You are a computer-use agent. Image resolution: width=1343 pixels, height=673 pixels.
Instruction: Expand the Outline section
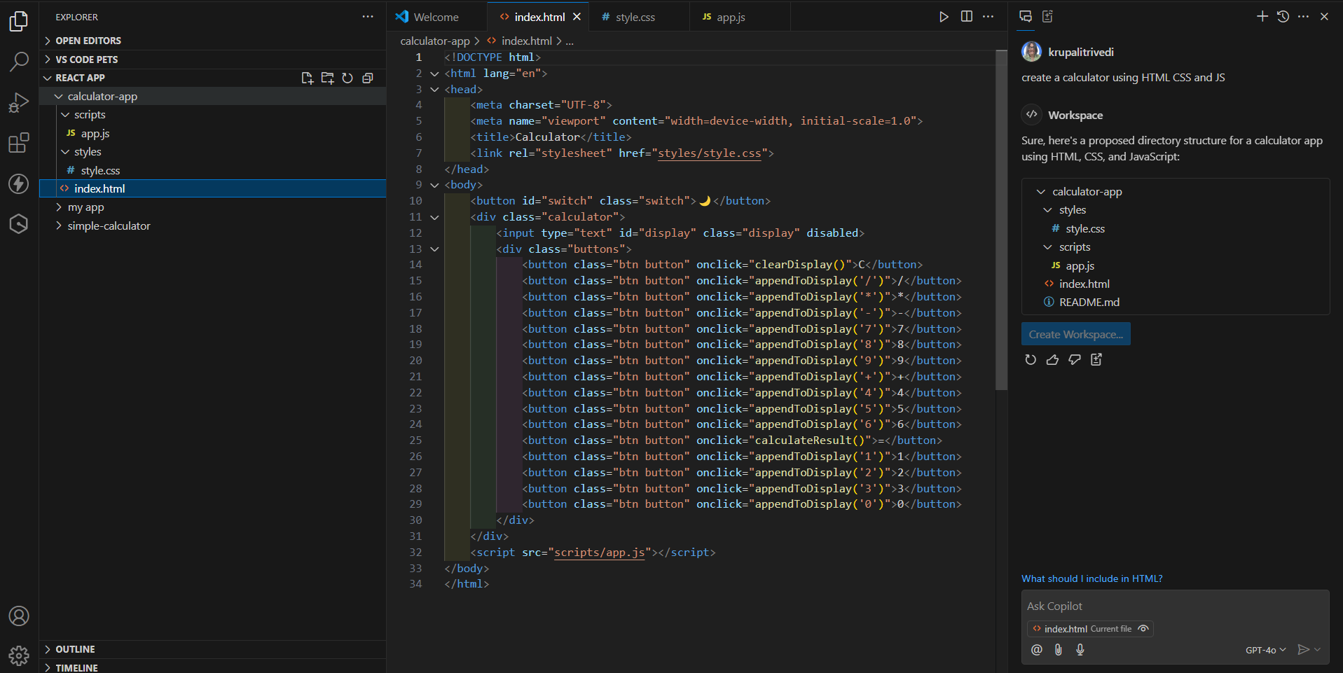click(x=213, y=650)
